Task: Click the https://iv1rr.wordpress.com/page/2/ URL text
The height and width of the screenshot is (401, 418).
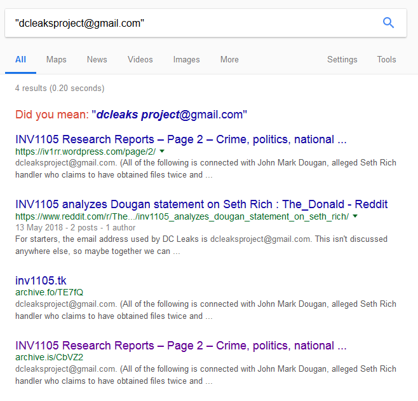Action: (86, 151)
